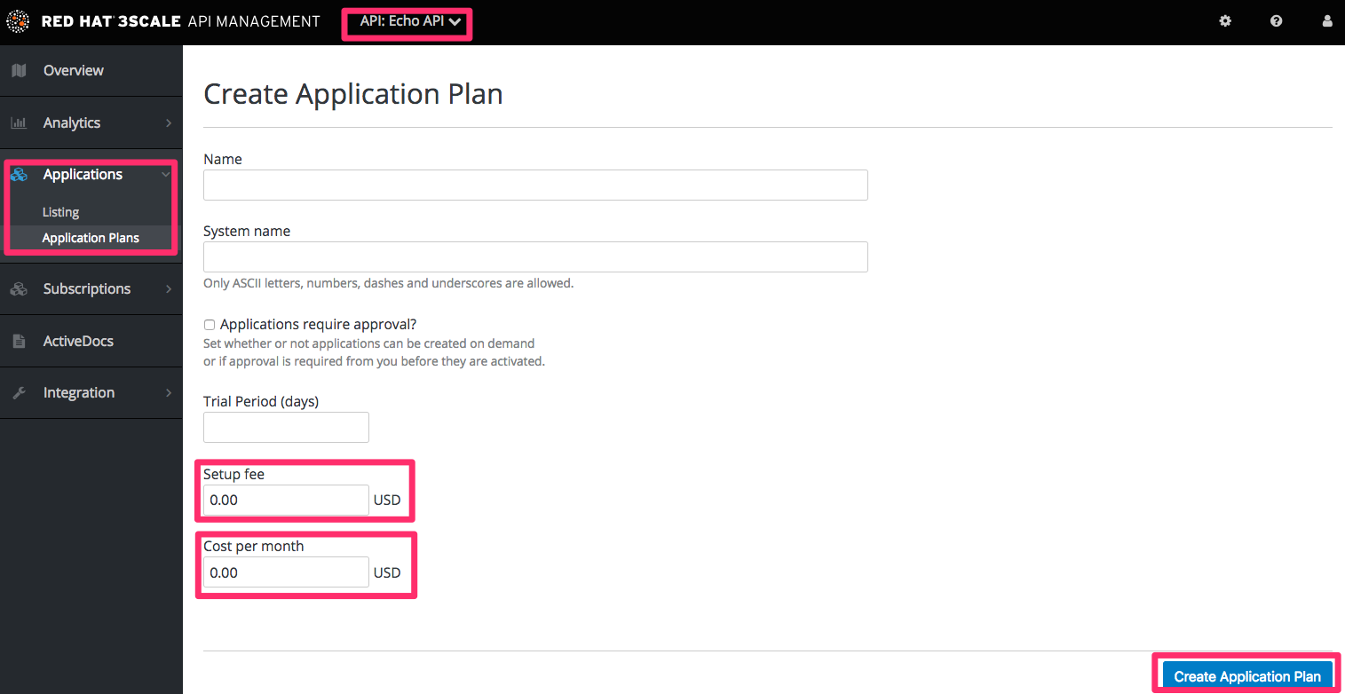Enable Applications require approval checkbox
Viewport: 1345px width, 694px height.
pyautogui.click(x=210, y=325)
